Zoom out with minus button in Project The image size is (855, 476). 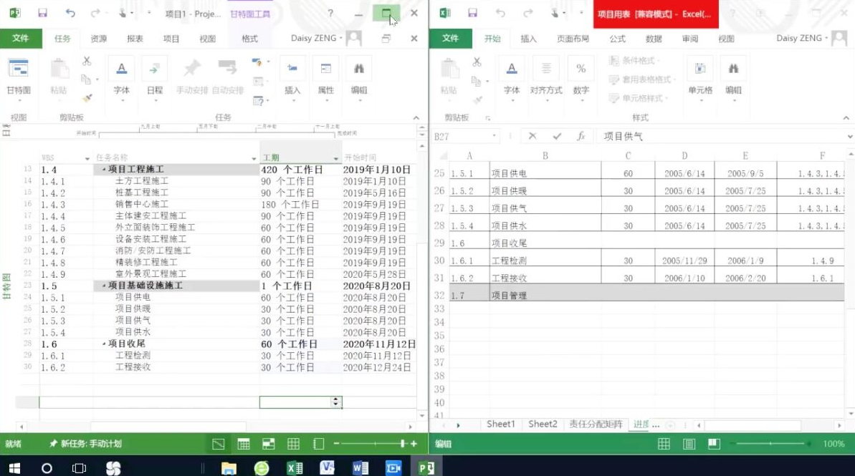click(336, 444)
